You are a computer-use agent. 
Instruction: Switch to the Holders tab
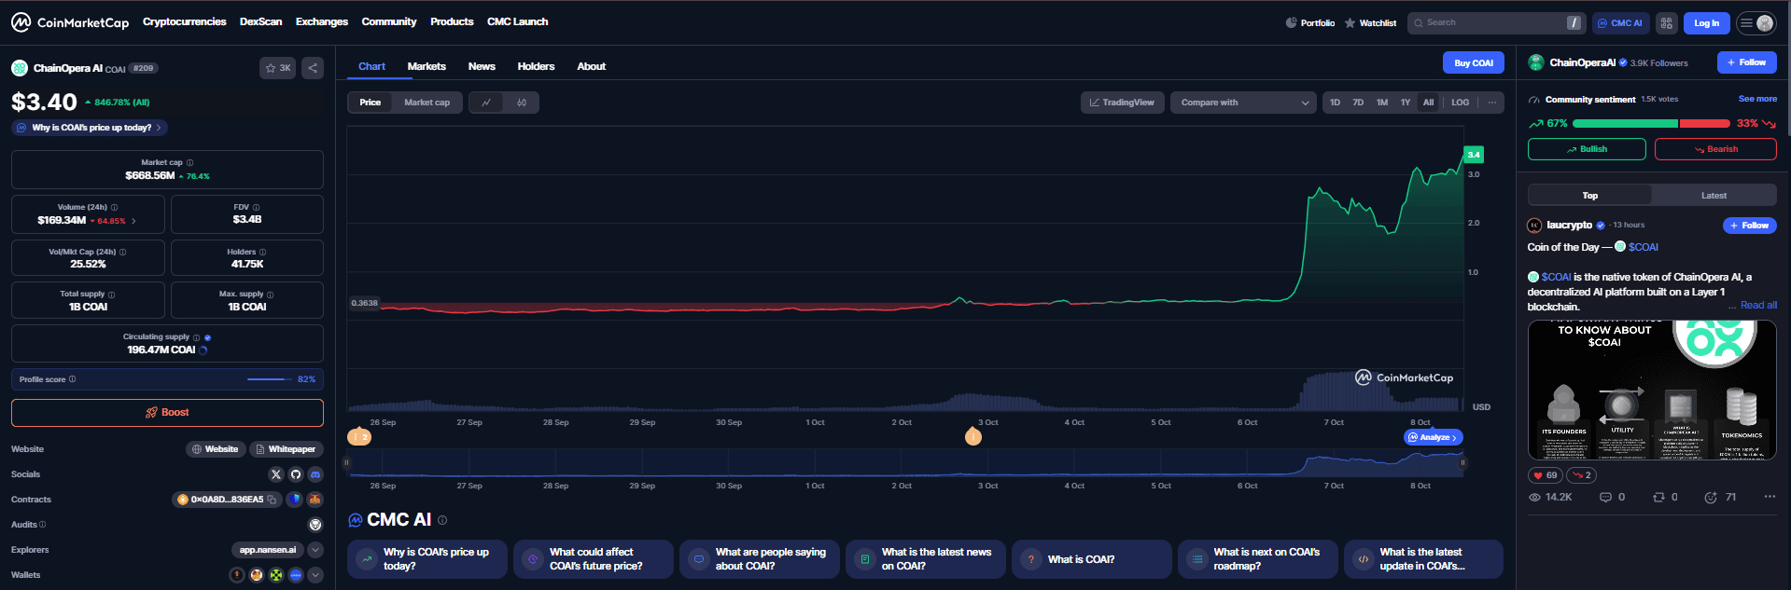pyautogui.click(x=536, y=66)
